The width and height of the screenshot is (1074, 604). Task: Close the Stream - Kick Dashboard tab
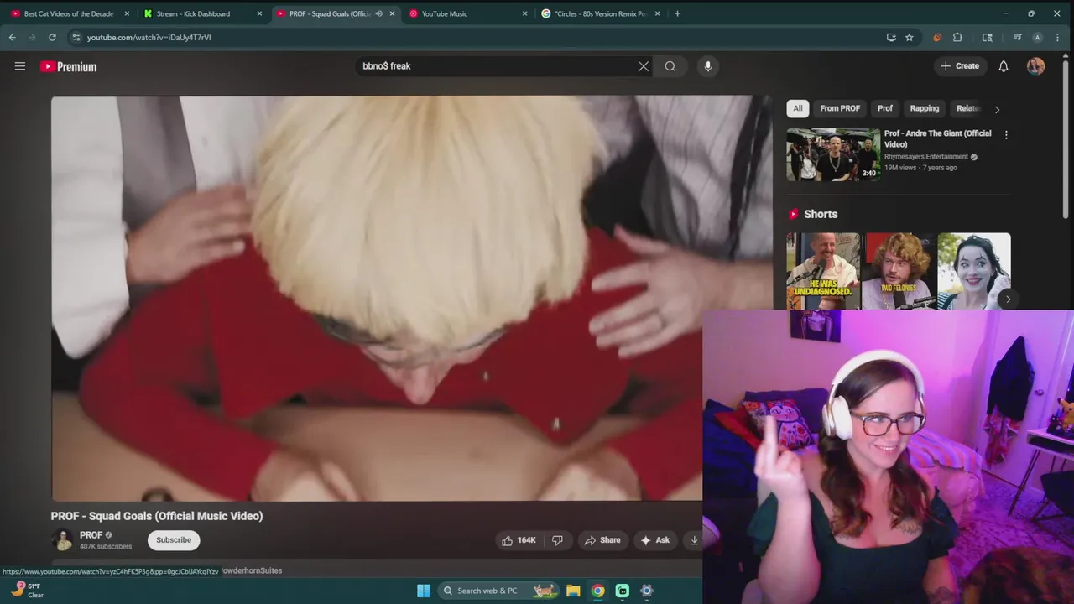tap(259, 13)
